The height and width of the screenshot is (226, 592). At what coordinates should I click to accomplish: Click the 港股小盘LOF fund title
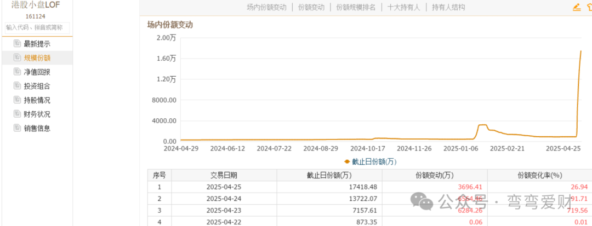coord(36,5)
